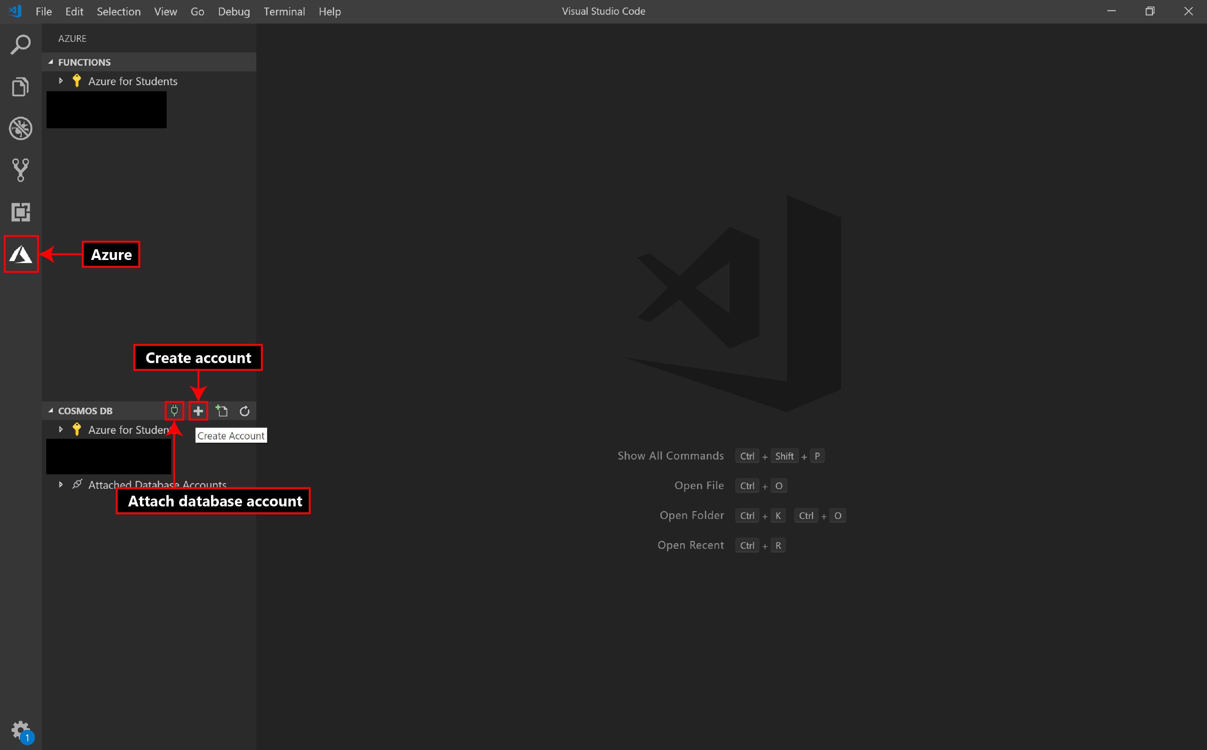This screenshot has height=750, width=1207.
Task: Expand Azure for Students under Functions
Action: click(61, 81)
